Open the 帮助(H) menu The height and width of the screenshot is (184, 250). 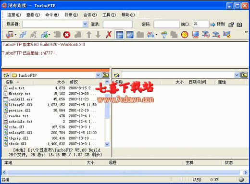click(128, 15)
